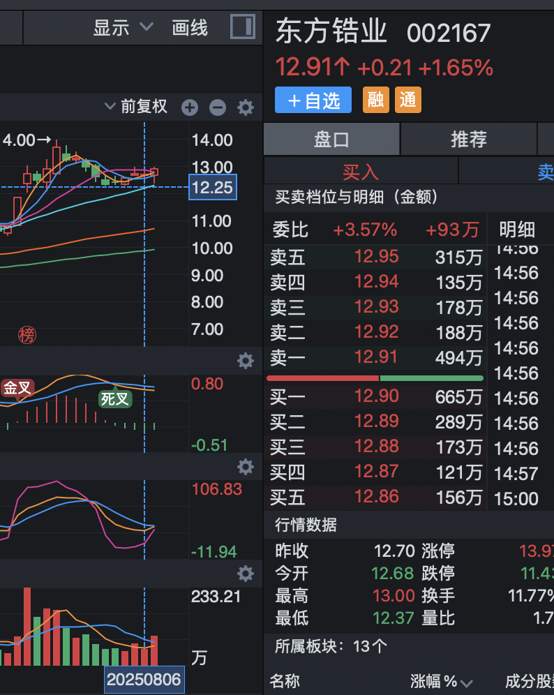Screen dimensions: 554x695
Task: Click the 所属板块: 13个 label
Action: [x=331, y=646]
